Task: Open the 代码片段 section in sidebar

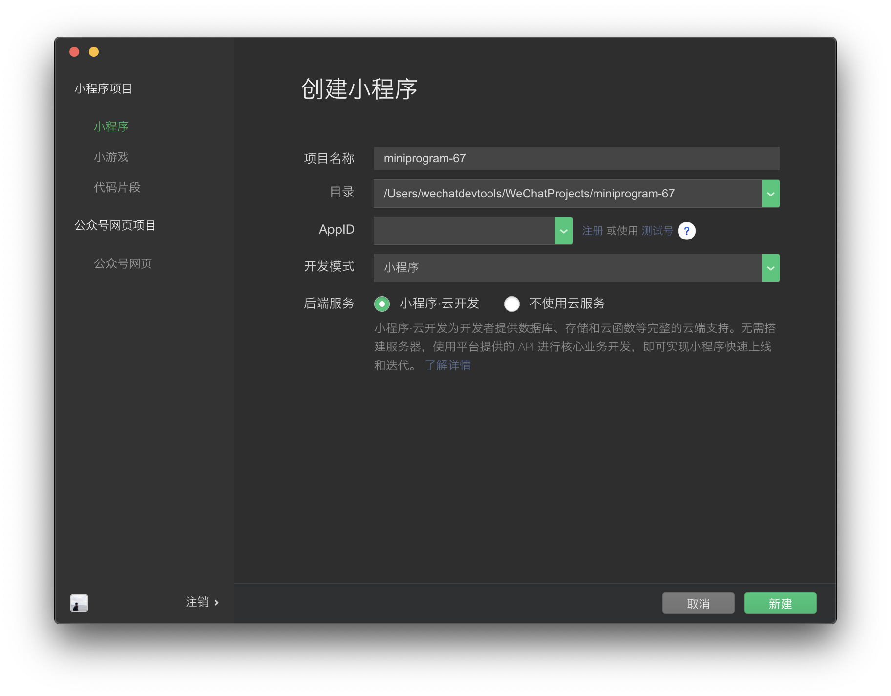Action: [x=117, y=188]
